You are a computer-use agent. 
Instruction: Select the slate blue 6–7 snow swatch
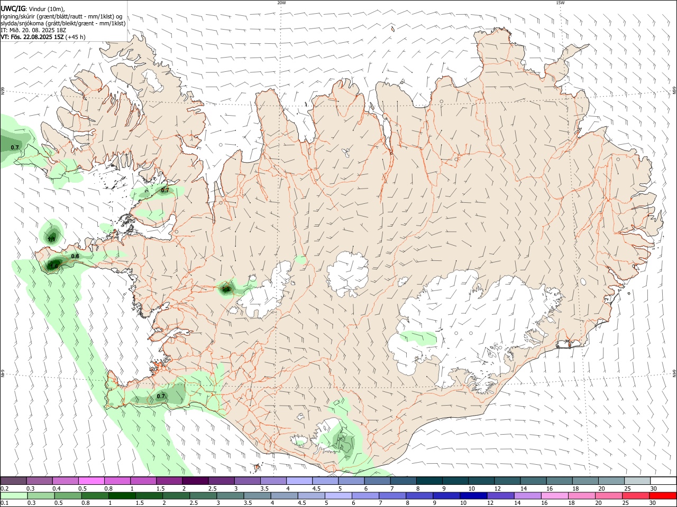point(377,481)
